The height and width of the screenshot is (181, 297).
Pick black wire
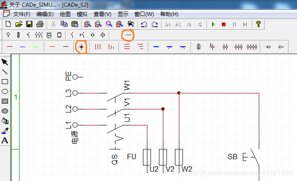click(x=66, y=47)
